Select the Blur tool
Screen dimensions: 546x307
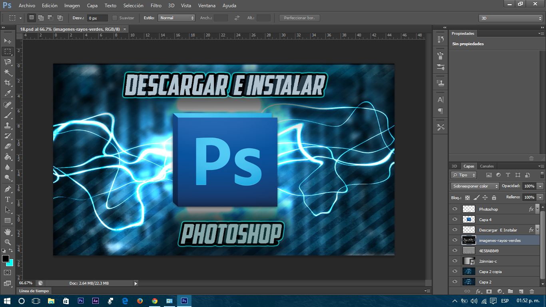pyautogui.click(x=7, y=167)
